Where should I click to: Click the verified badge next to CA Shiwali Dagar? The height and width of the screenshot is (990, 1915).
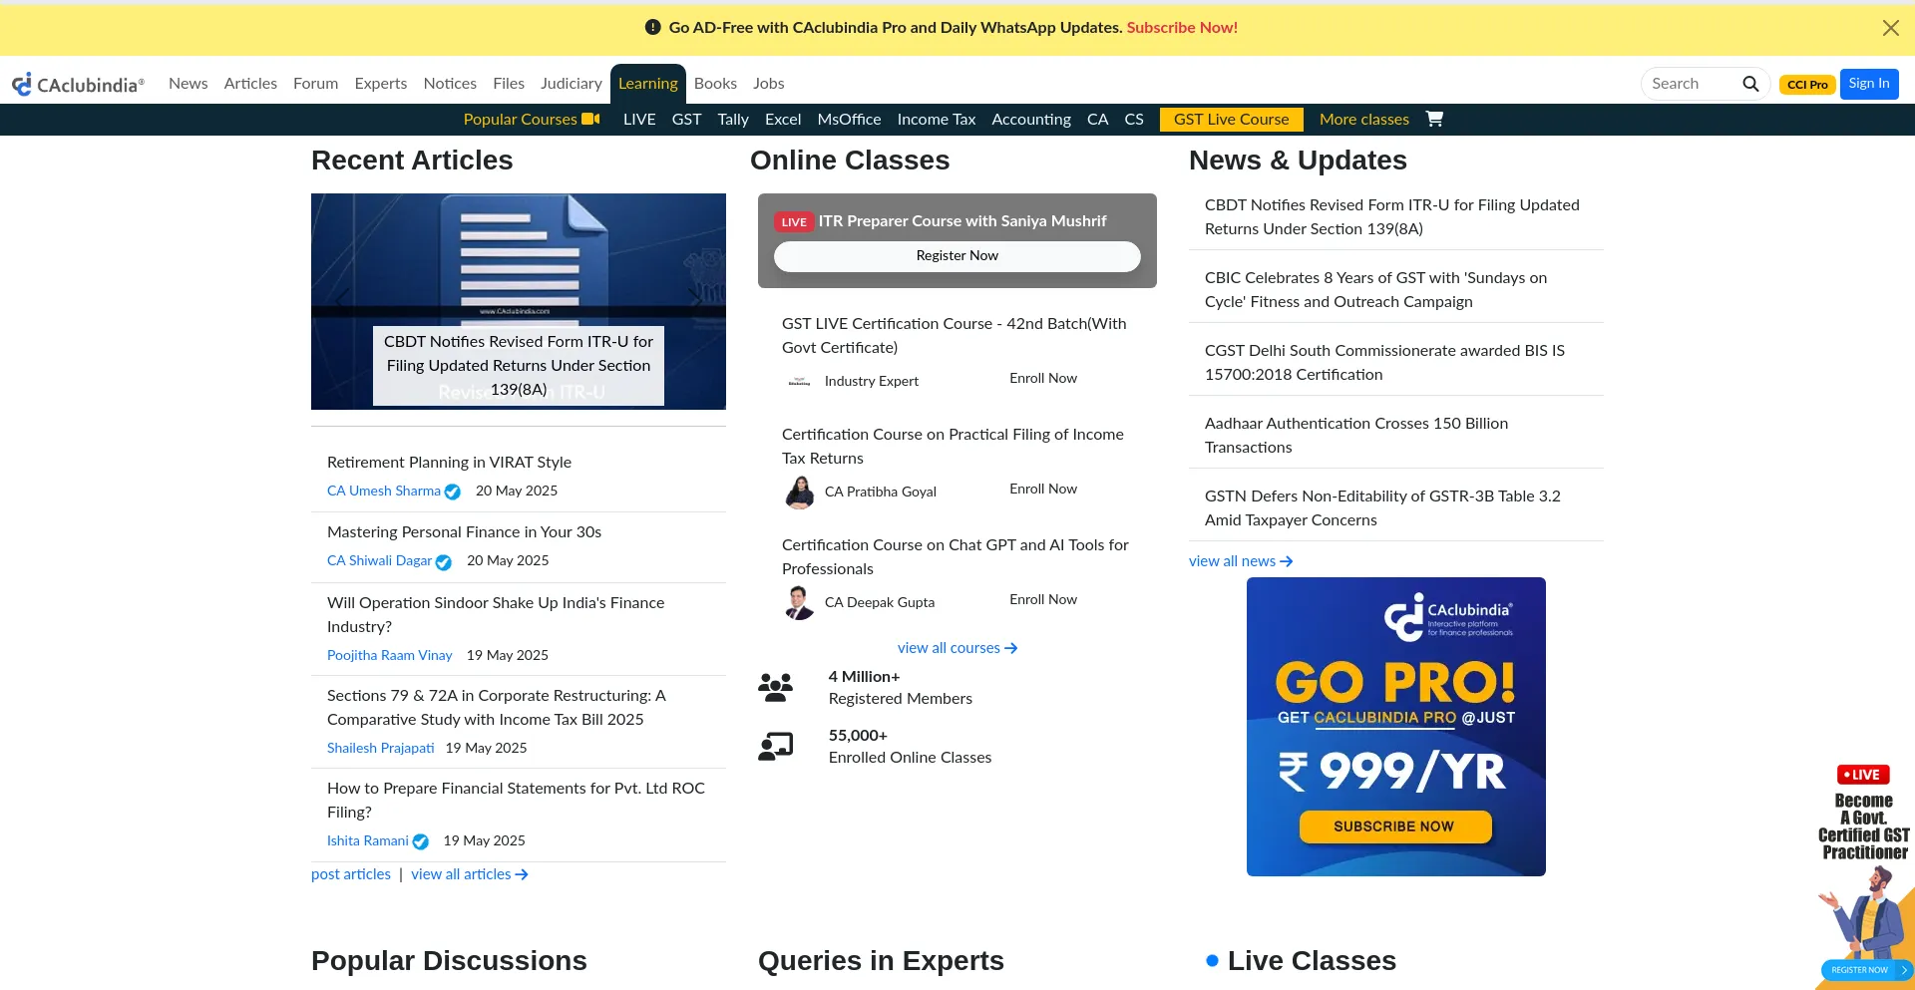(444, 561)
